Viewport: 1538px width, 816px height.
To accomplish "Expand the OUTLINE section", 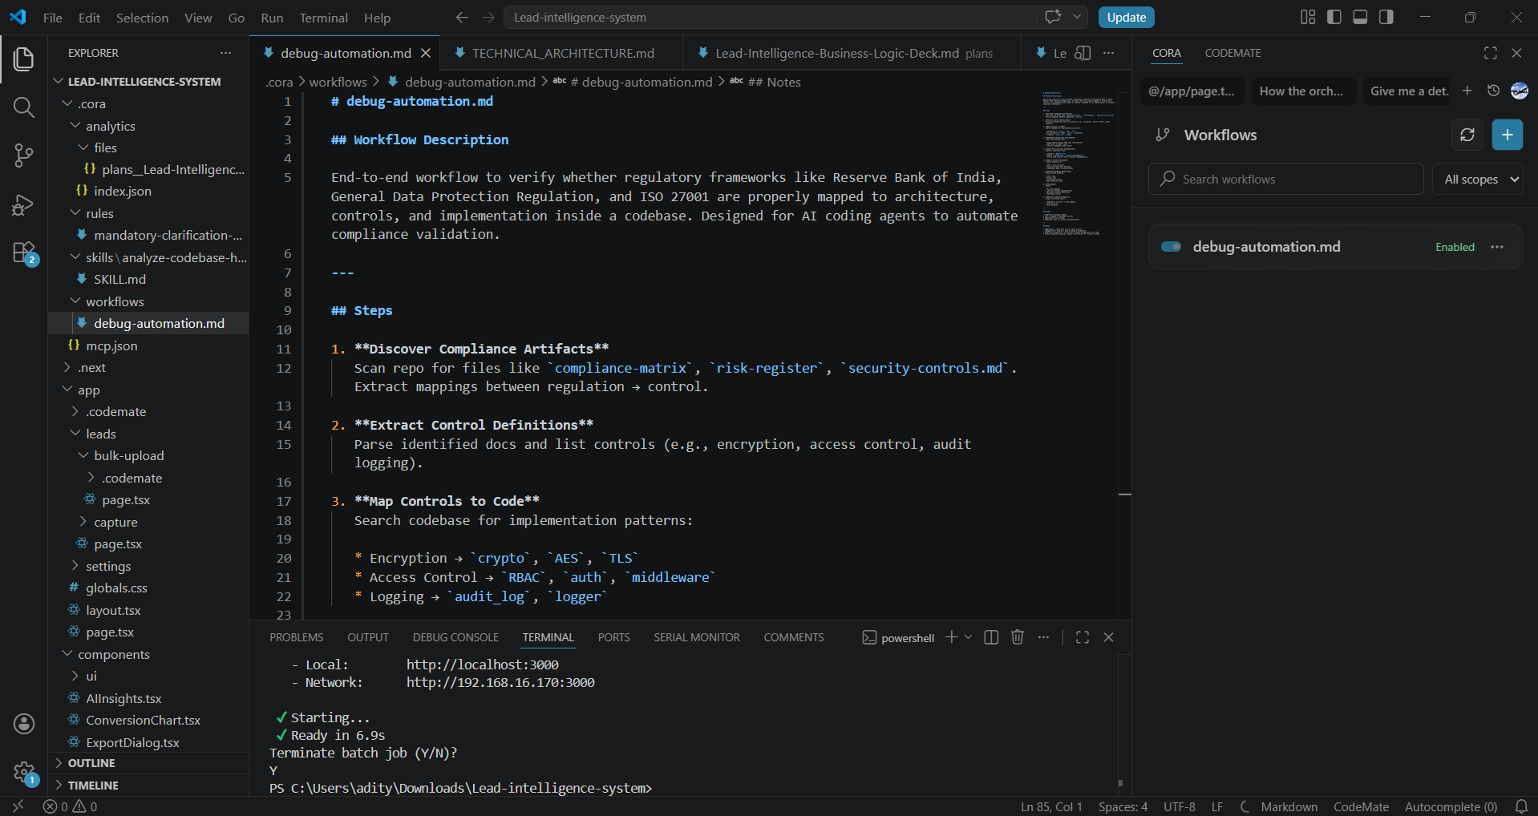I will (91, 763).
